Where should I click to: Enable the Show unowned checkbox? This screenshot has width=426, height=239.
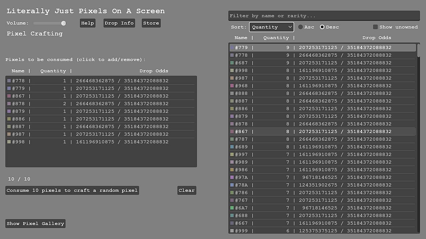pyautogui.click(x=375, y=27)
